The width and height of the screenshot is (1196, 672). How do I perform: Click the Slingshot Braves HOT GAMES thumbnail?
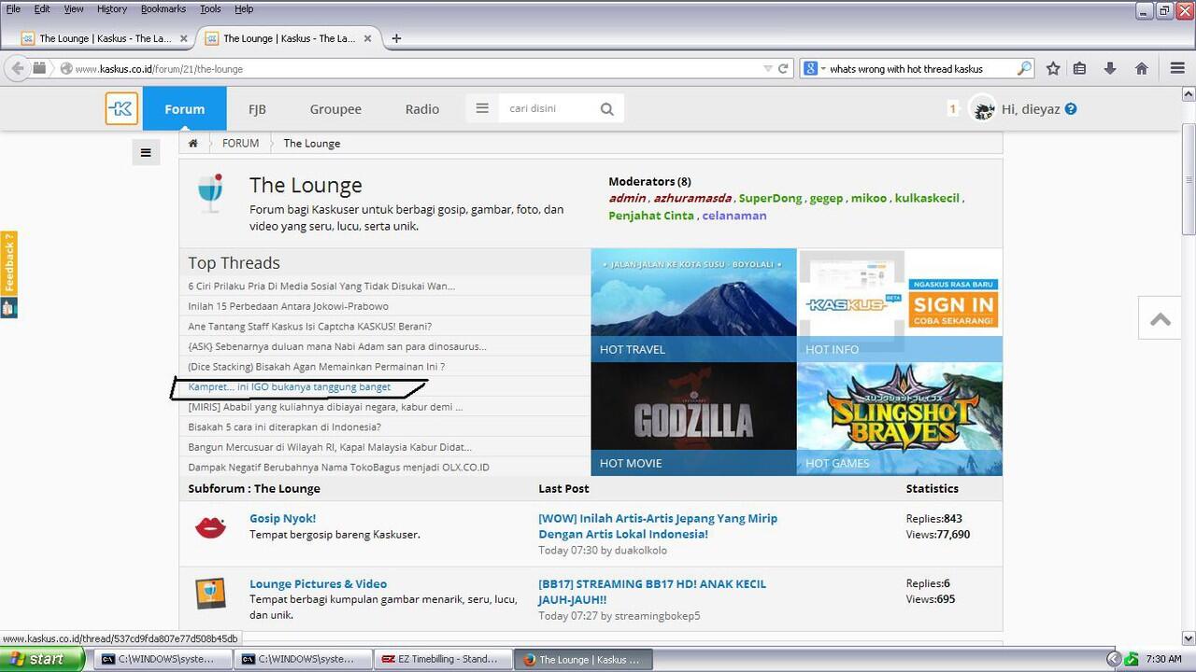coord(900,418)
